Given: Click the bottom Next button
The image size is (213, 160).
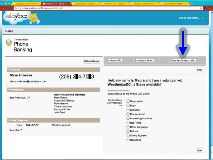Looking at the screenshot, I should 199,151.
